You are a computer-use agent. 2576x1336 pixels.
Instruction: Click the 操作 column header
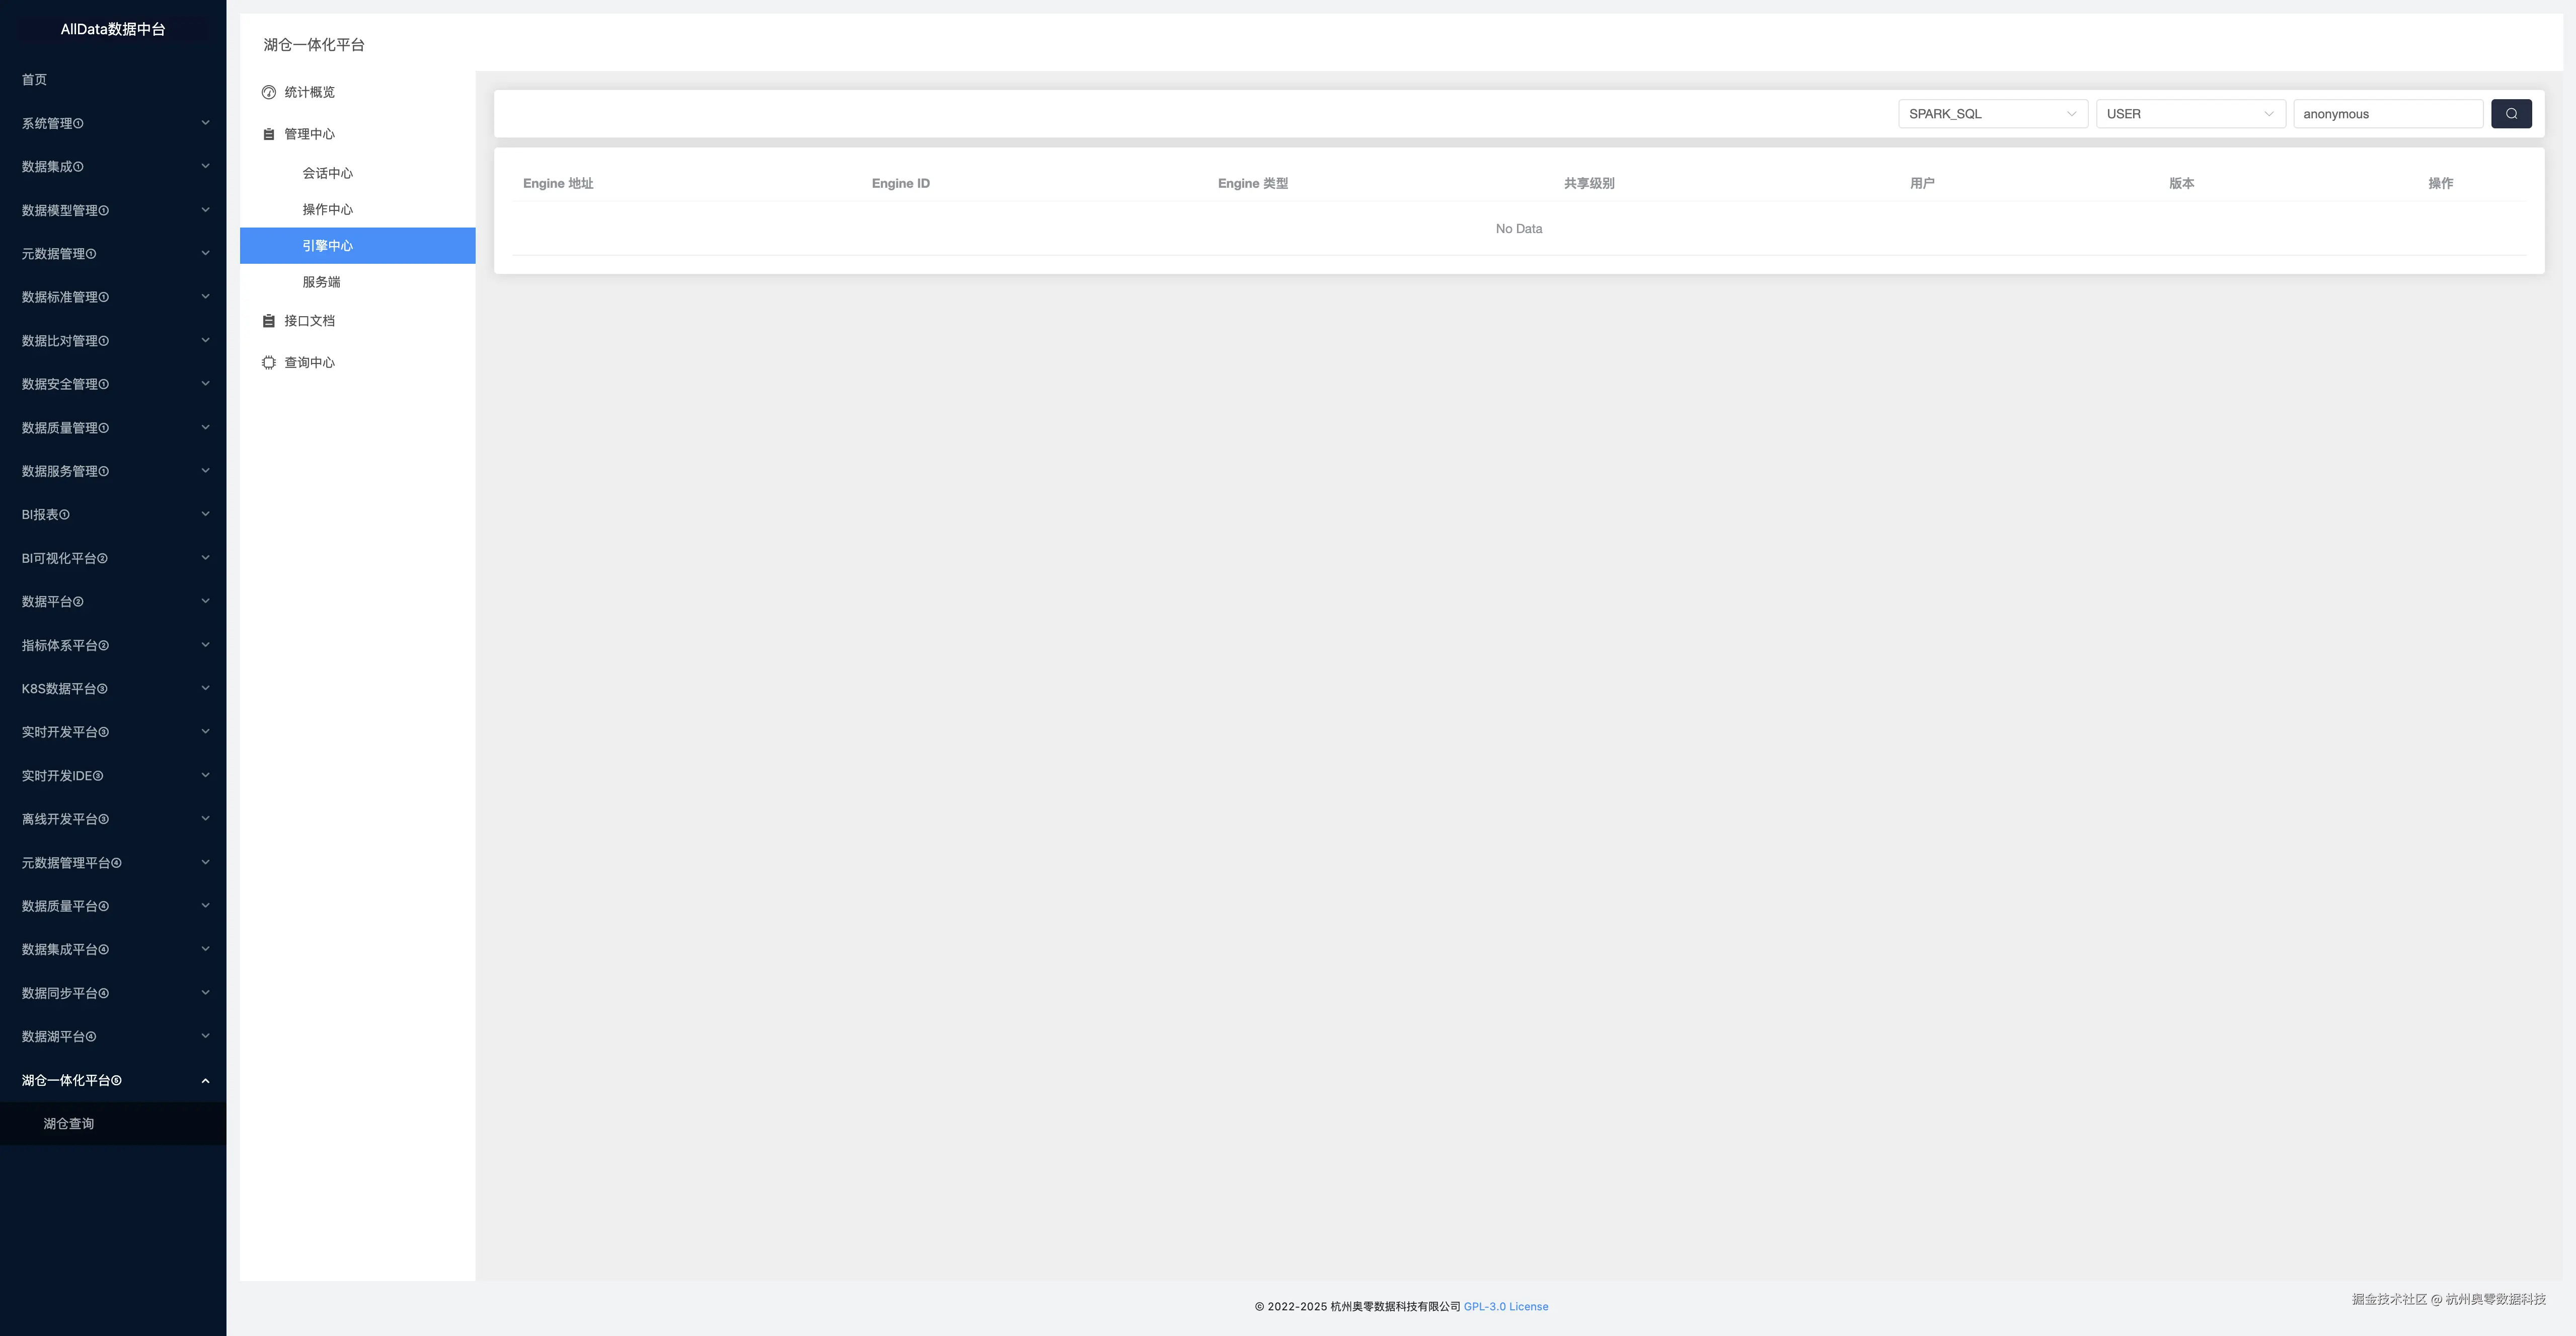(x=2440, y=184)
